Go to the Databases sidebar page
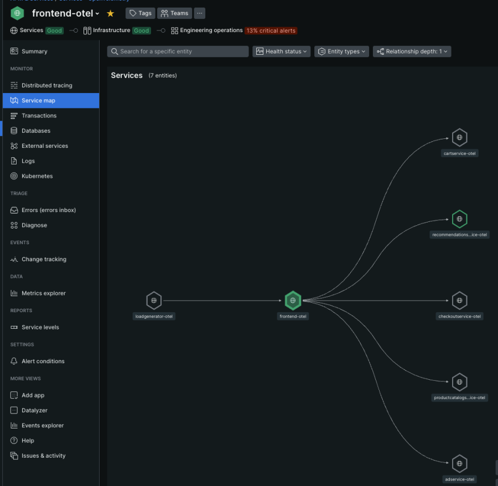The width and height of the screenshot is (498, 486). 35,131
